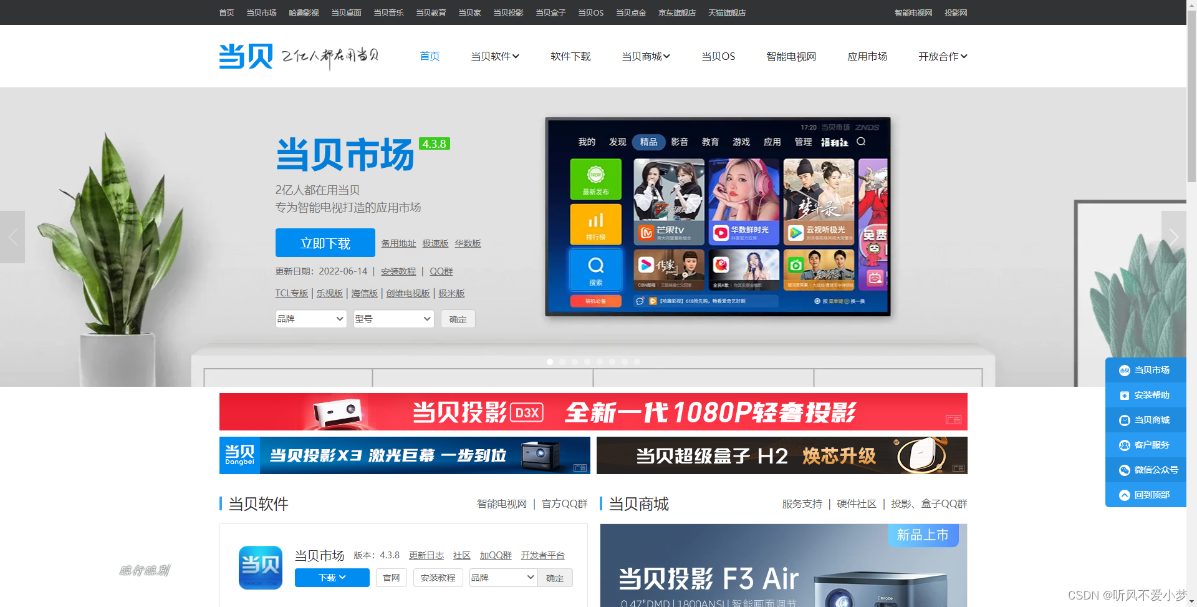Go to previous banner slide arrow

tap(12, 237)
